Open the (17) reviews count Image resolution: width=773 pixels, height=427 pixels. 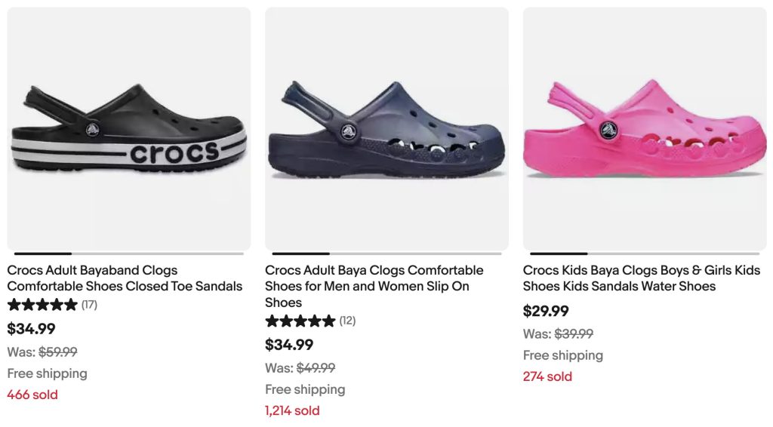point(89,305)
